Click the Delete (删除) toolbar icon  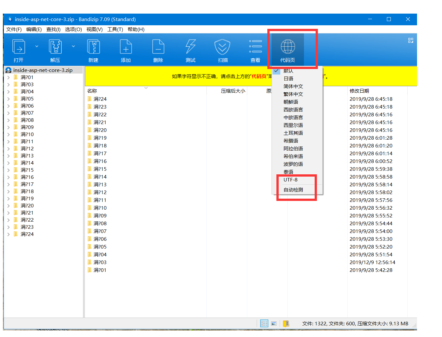[158, 47]
